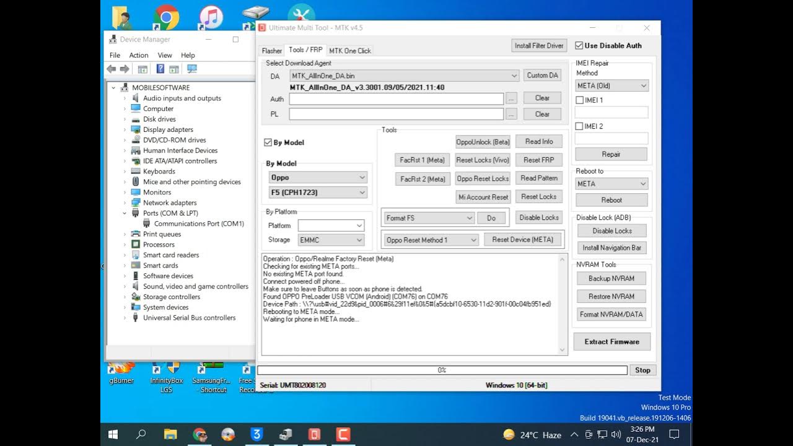Click the Reset FRP button
The width and height of the screenshot is (793, 446).
[x=539, y=160]
